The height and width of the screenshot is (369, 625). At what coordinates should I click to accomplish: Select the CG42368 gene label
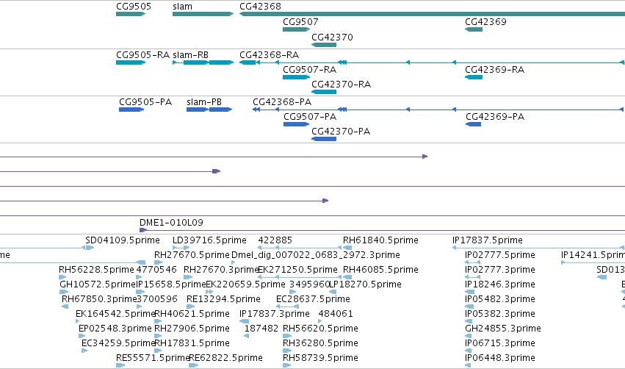tap(260, 7)
